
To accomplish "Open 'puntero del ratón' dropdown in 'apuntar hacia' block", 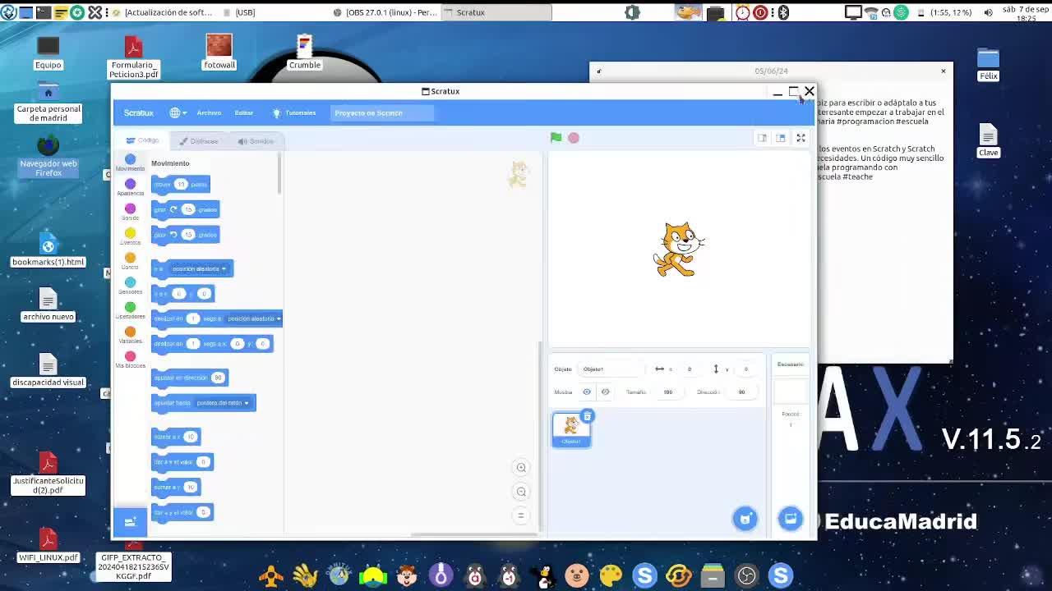I will pyautogui.click(x=223, y=403).
